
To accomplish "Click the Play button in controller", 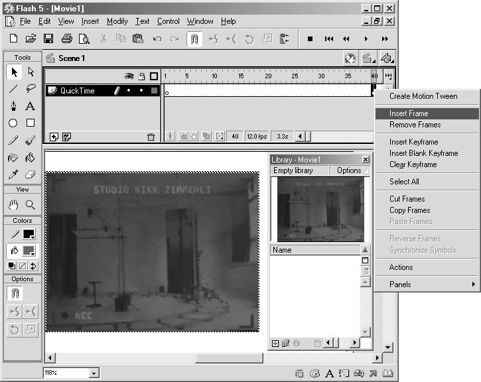I will click(x=366, y=39).
